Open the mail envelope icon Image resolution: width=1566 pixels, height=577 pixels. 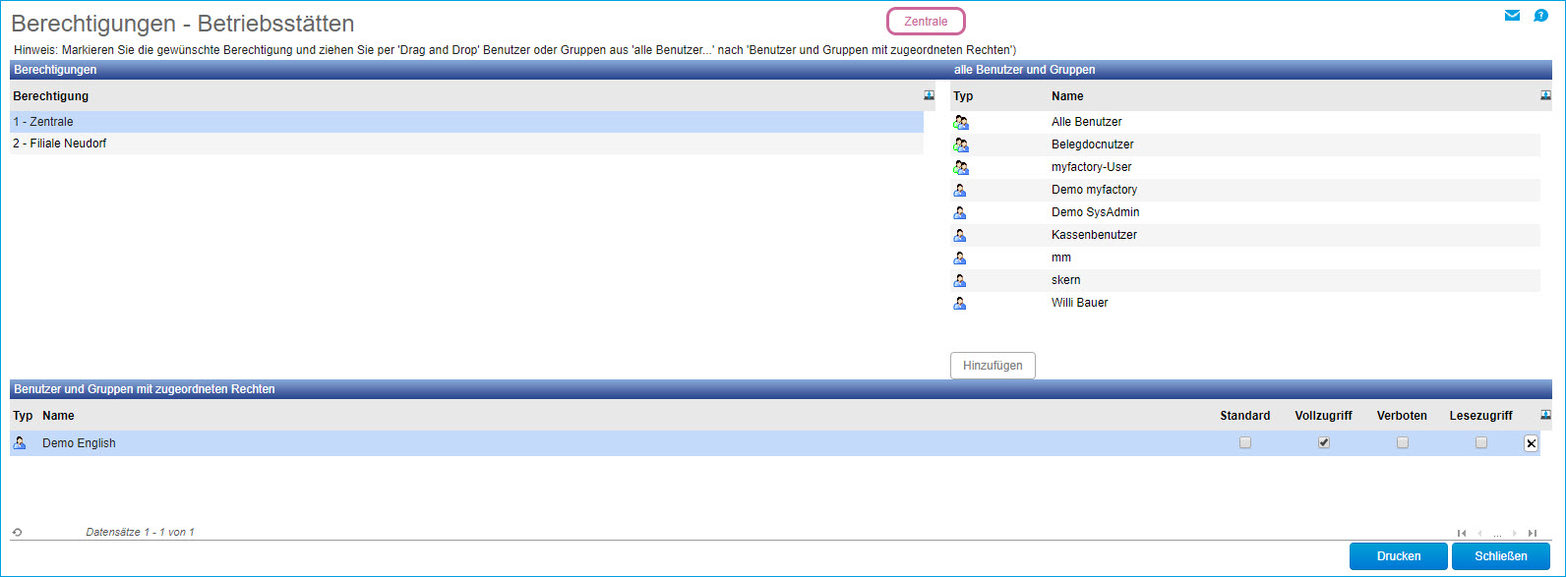(x=1512, y=16)
